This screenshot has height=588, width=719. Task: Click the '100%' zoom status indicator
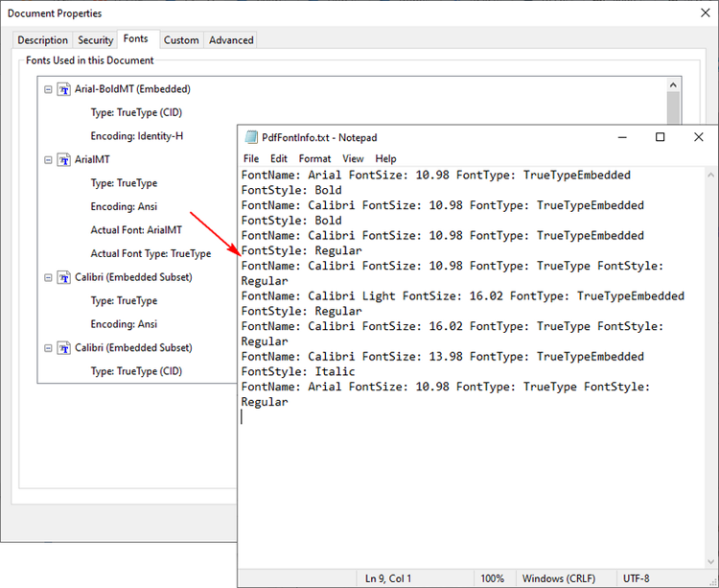tap(492, 578)
